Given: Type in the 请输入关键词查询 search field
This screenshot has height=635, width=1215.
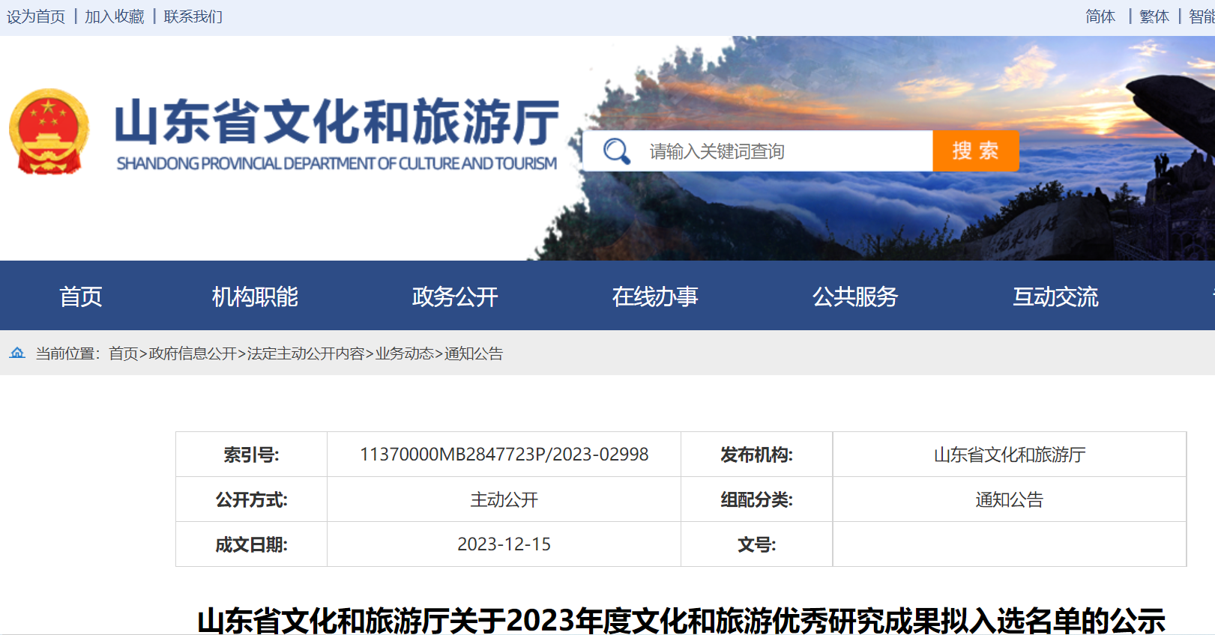Looking at the screenshot, I should (x=780, y=151).
